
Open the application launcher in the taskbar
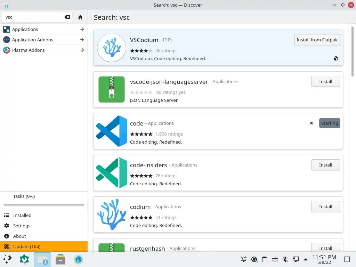[x=8, y=259]
